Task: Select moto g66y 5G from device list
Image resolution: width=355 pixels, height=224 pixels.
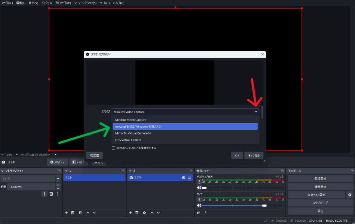Action: [185, 127]
